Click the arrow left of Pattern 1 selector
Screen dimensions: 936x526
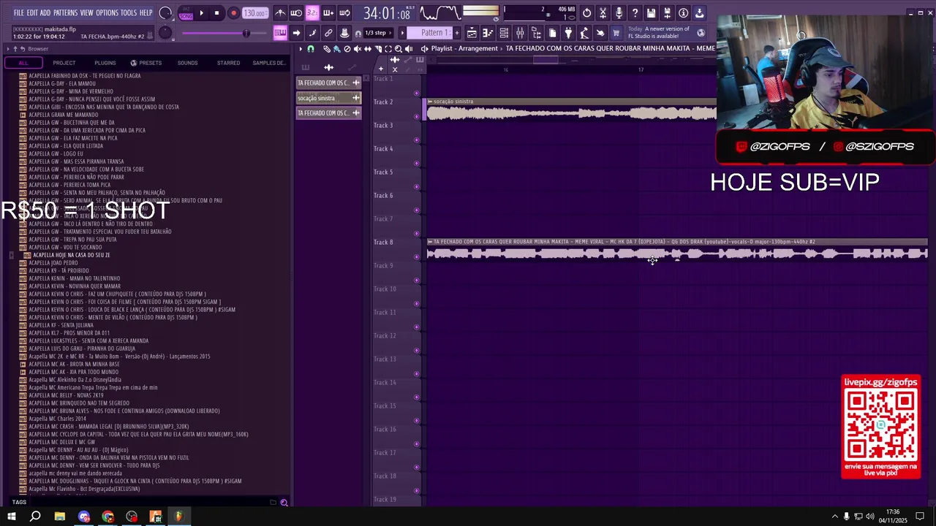tap(402, 33)
